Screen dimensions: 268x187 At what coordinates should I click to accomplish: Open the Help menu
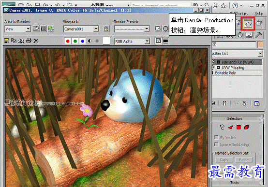pyautogui.click(x=258, y=13)
